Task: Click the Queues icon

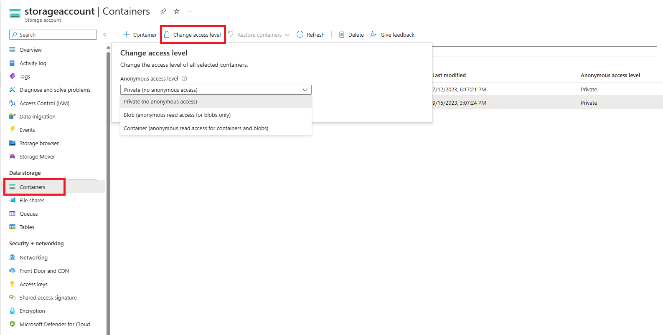Action: (13, 214)
